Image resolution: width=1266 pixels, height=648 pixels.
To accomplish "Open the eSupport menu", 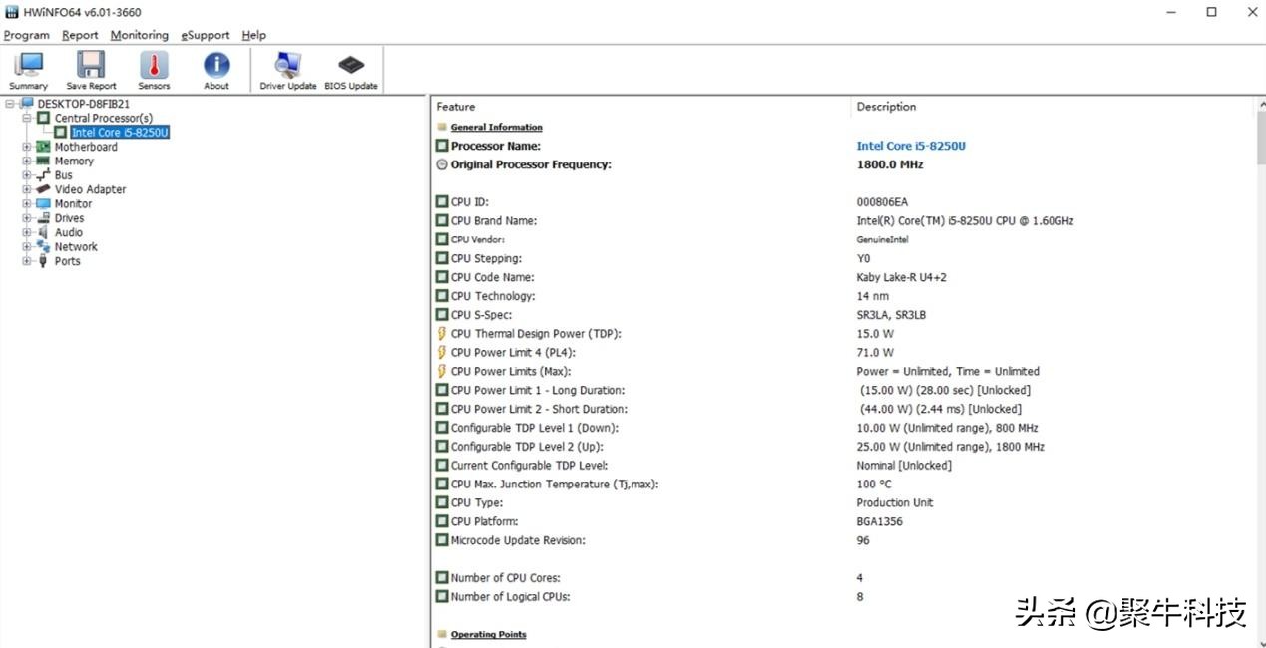I will (x=205, y=35).
